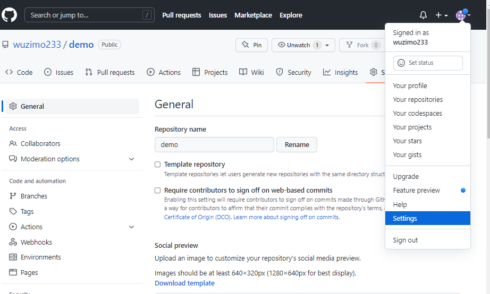
Task: Open the notifications bell
Action: pos(423,15)
